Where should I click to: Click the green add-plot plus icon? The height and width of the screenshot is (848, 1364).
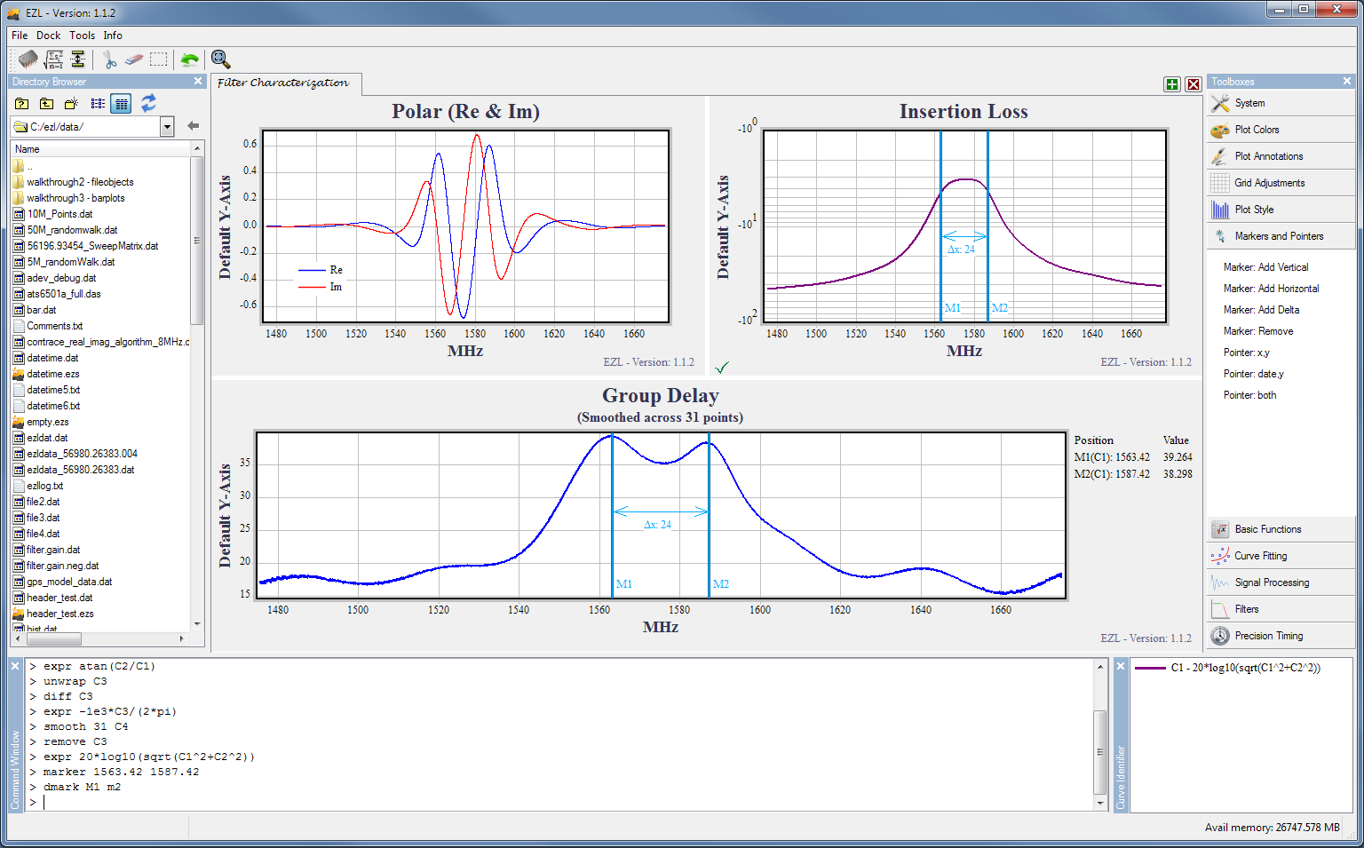[x=1172, y=84]
